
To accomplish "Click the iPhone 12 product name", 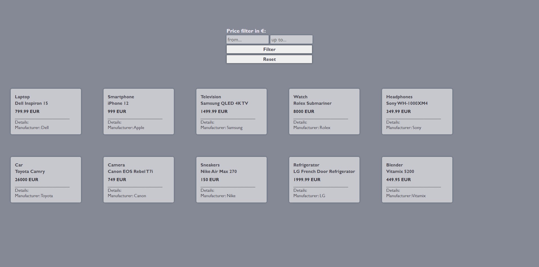I will [118, 103].
